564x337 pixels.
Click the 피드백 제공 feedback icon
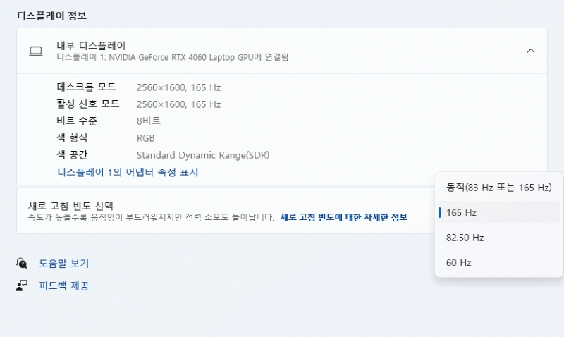click(x=22, y=286)
